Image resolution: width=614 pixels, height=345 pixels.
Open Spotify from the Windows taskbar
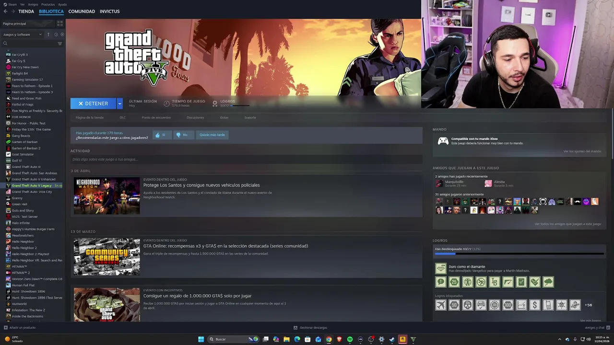click(x=350, y=339)
